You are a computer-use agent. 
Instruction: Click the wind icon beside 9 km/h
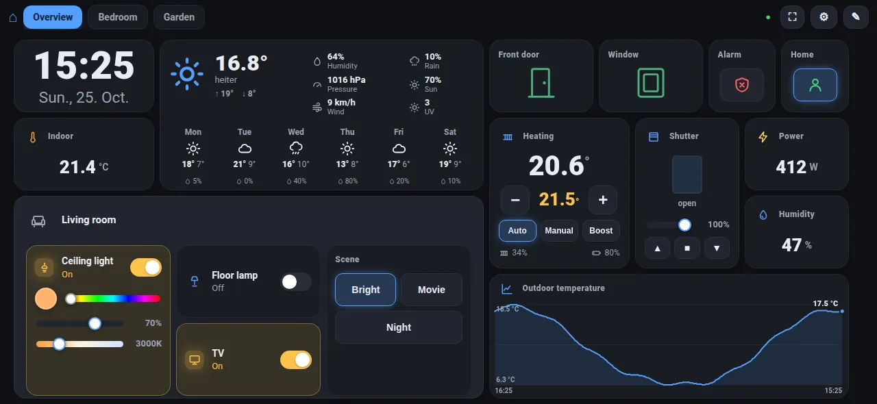[x=317, y=108]
